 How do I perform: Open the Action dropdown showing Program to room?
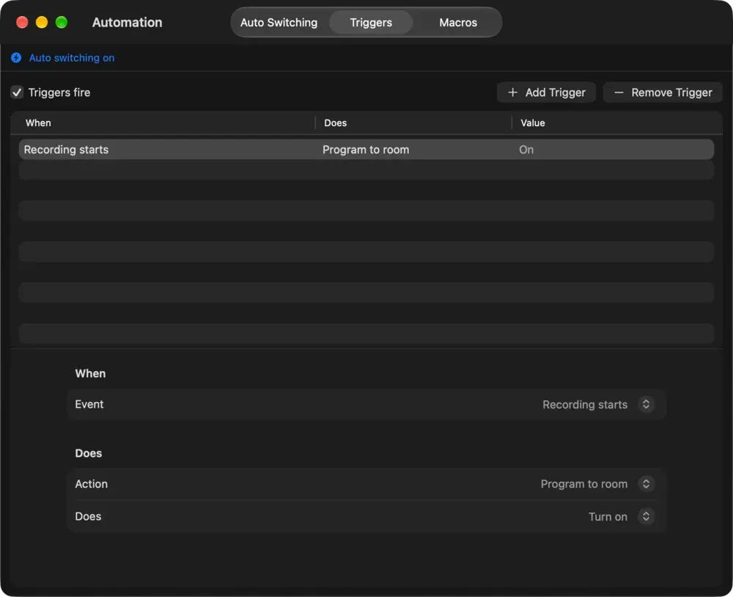point(646,484)
